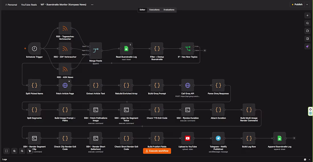Open the YouTube Reels project link
The width and height of the screenshot is (313, 162).
(x=29, y=5)
